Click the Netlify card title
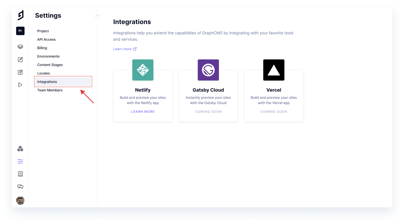The image size is (404, 224). pos(143,90)
